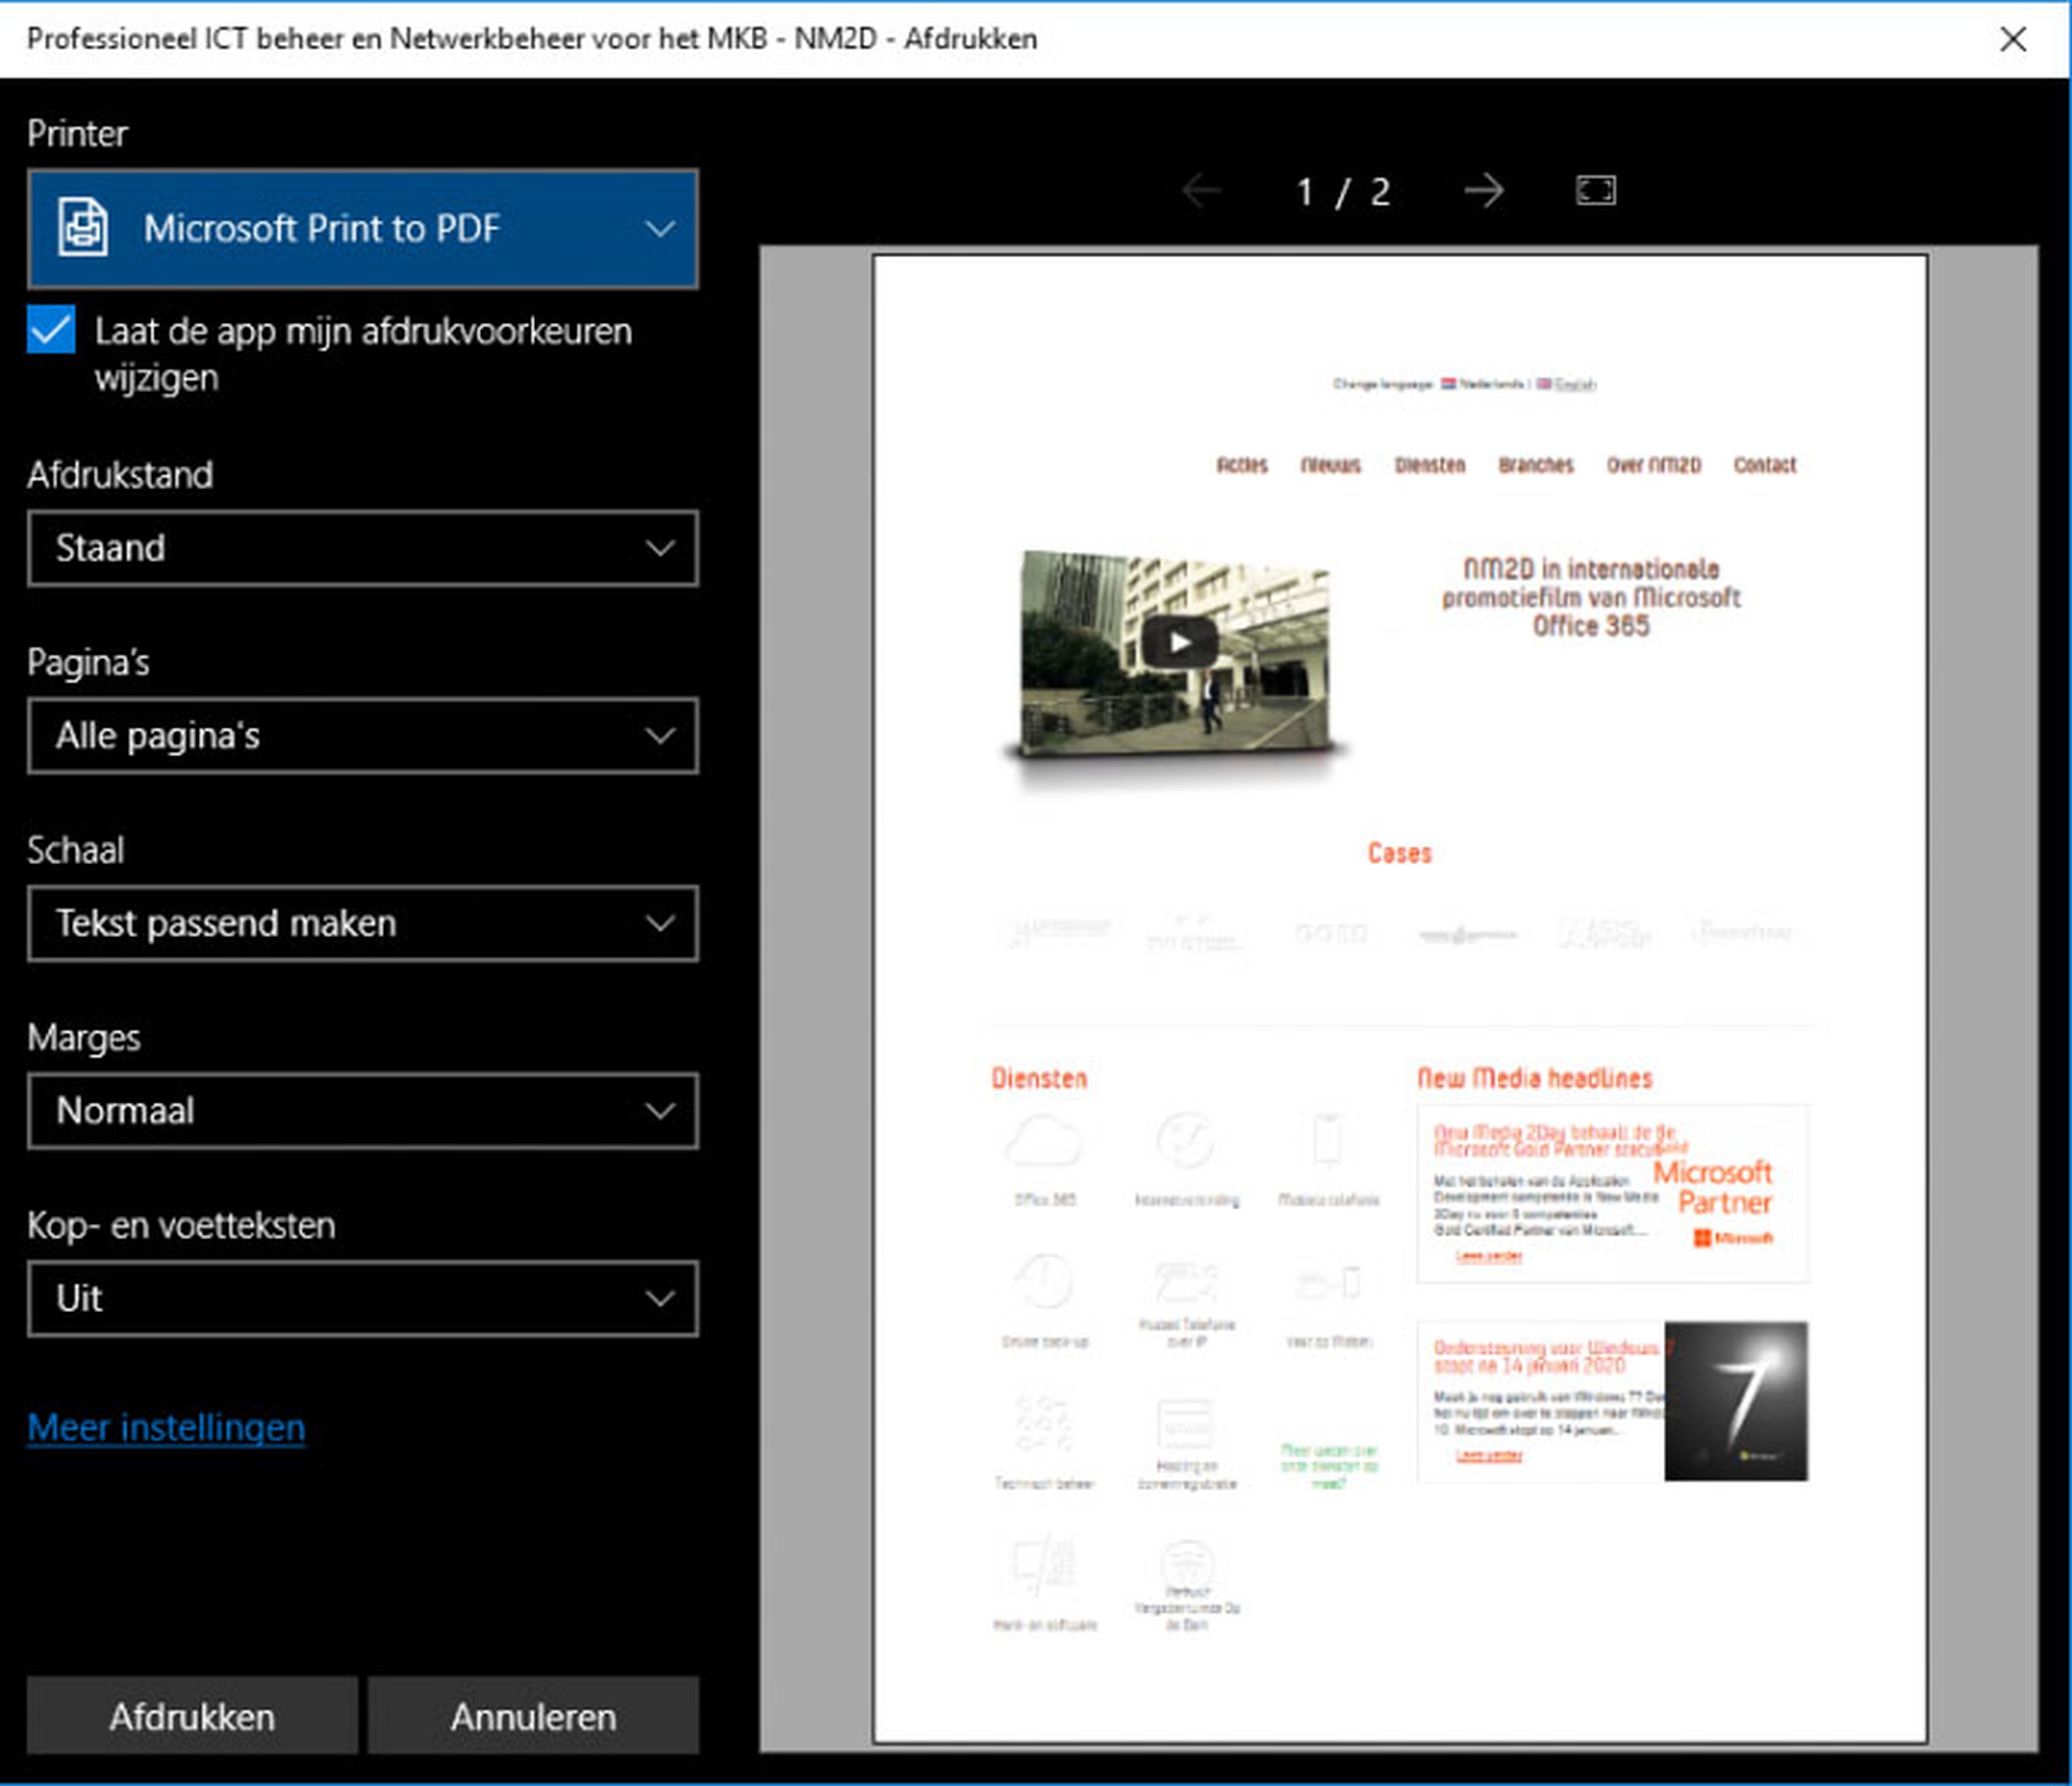Expand the Alle pagina's dropdown

tap(362, 736)
